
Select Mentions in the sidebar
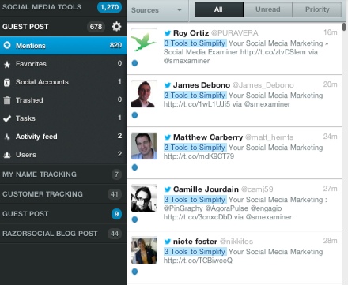click(x=63, y=45)
